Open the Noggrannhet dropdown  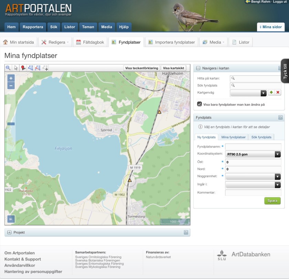coord(253,177)
